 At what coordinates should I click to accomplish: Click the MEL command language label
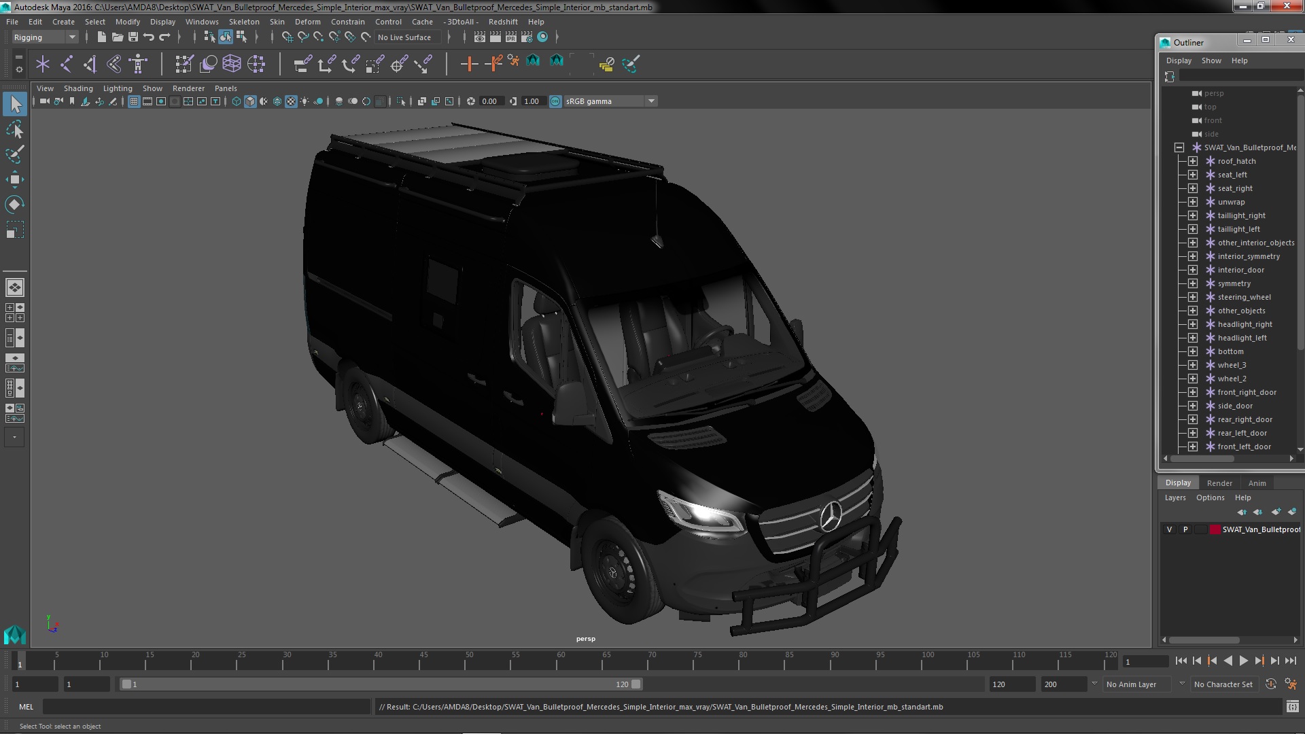point(26,707)
